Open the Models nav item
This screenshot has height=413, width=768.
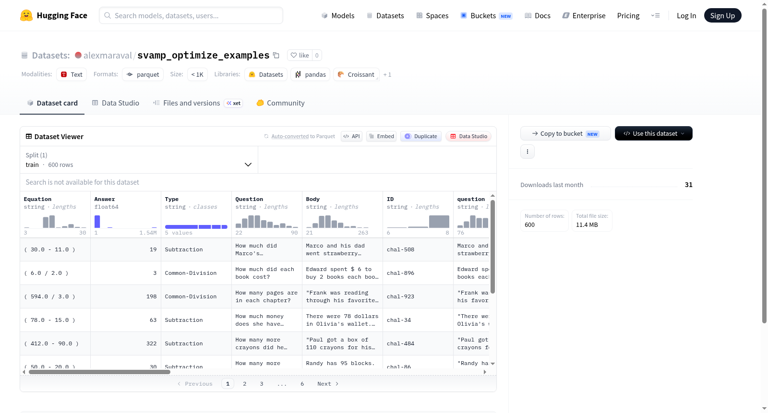coord(338,15)
